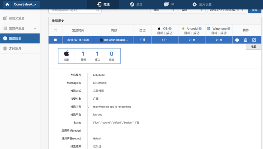Click the 通知声音 value default
This screenshot has height=149, width=263.
[x=97, y=138]
